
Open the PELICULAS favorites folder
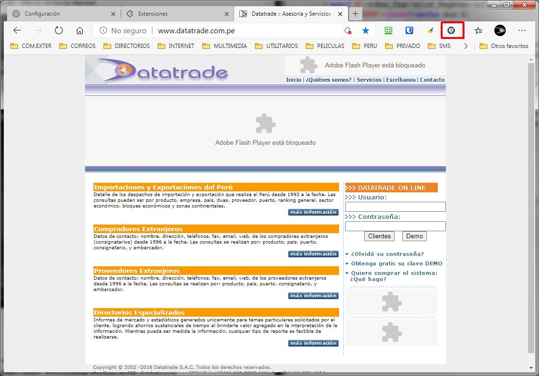(x=325, y=46)
